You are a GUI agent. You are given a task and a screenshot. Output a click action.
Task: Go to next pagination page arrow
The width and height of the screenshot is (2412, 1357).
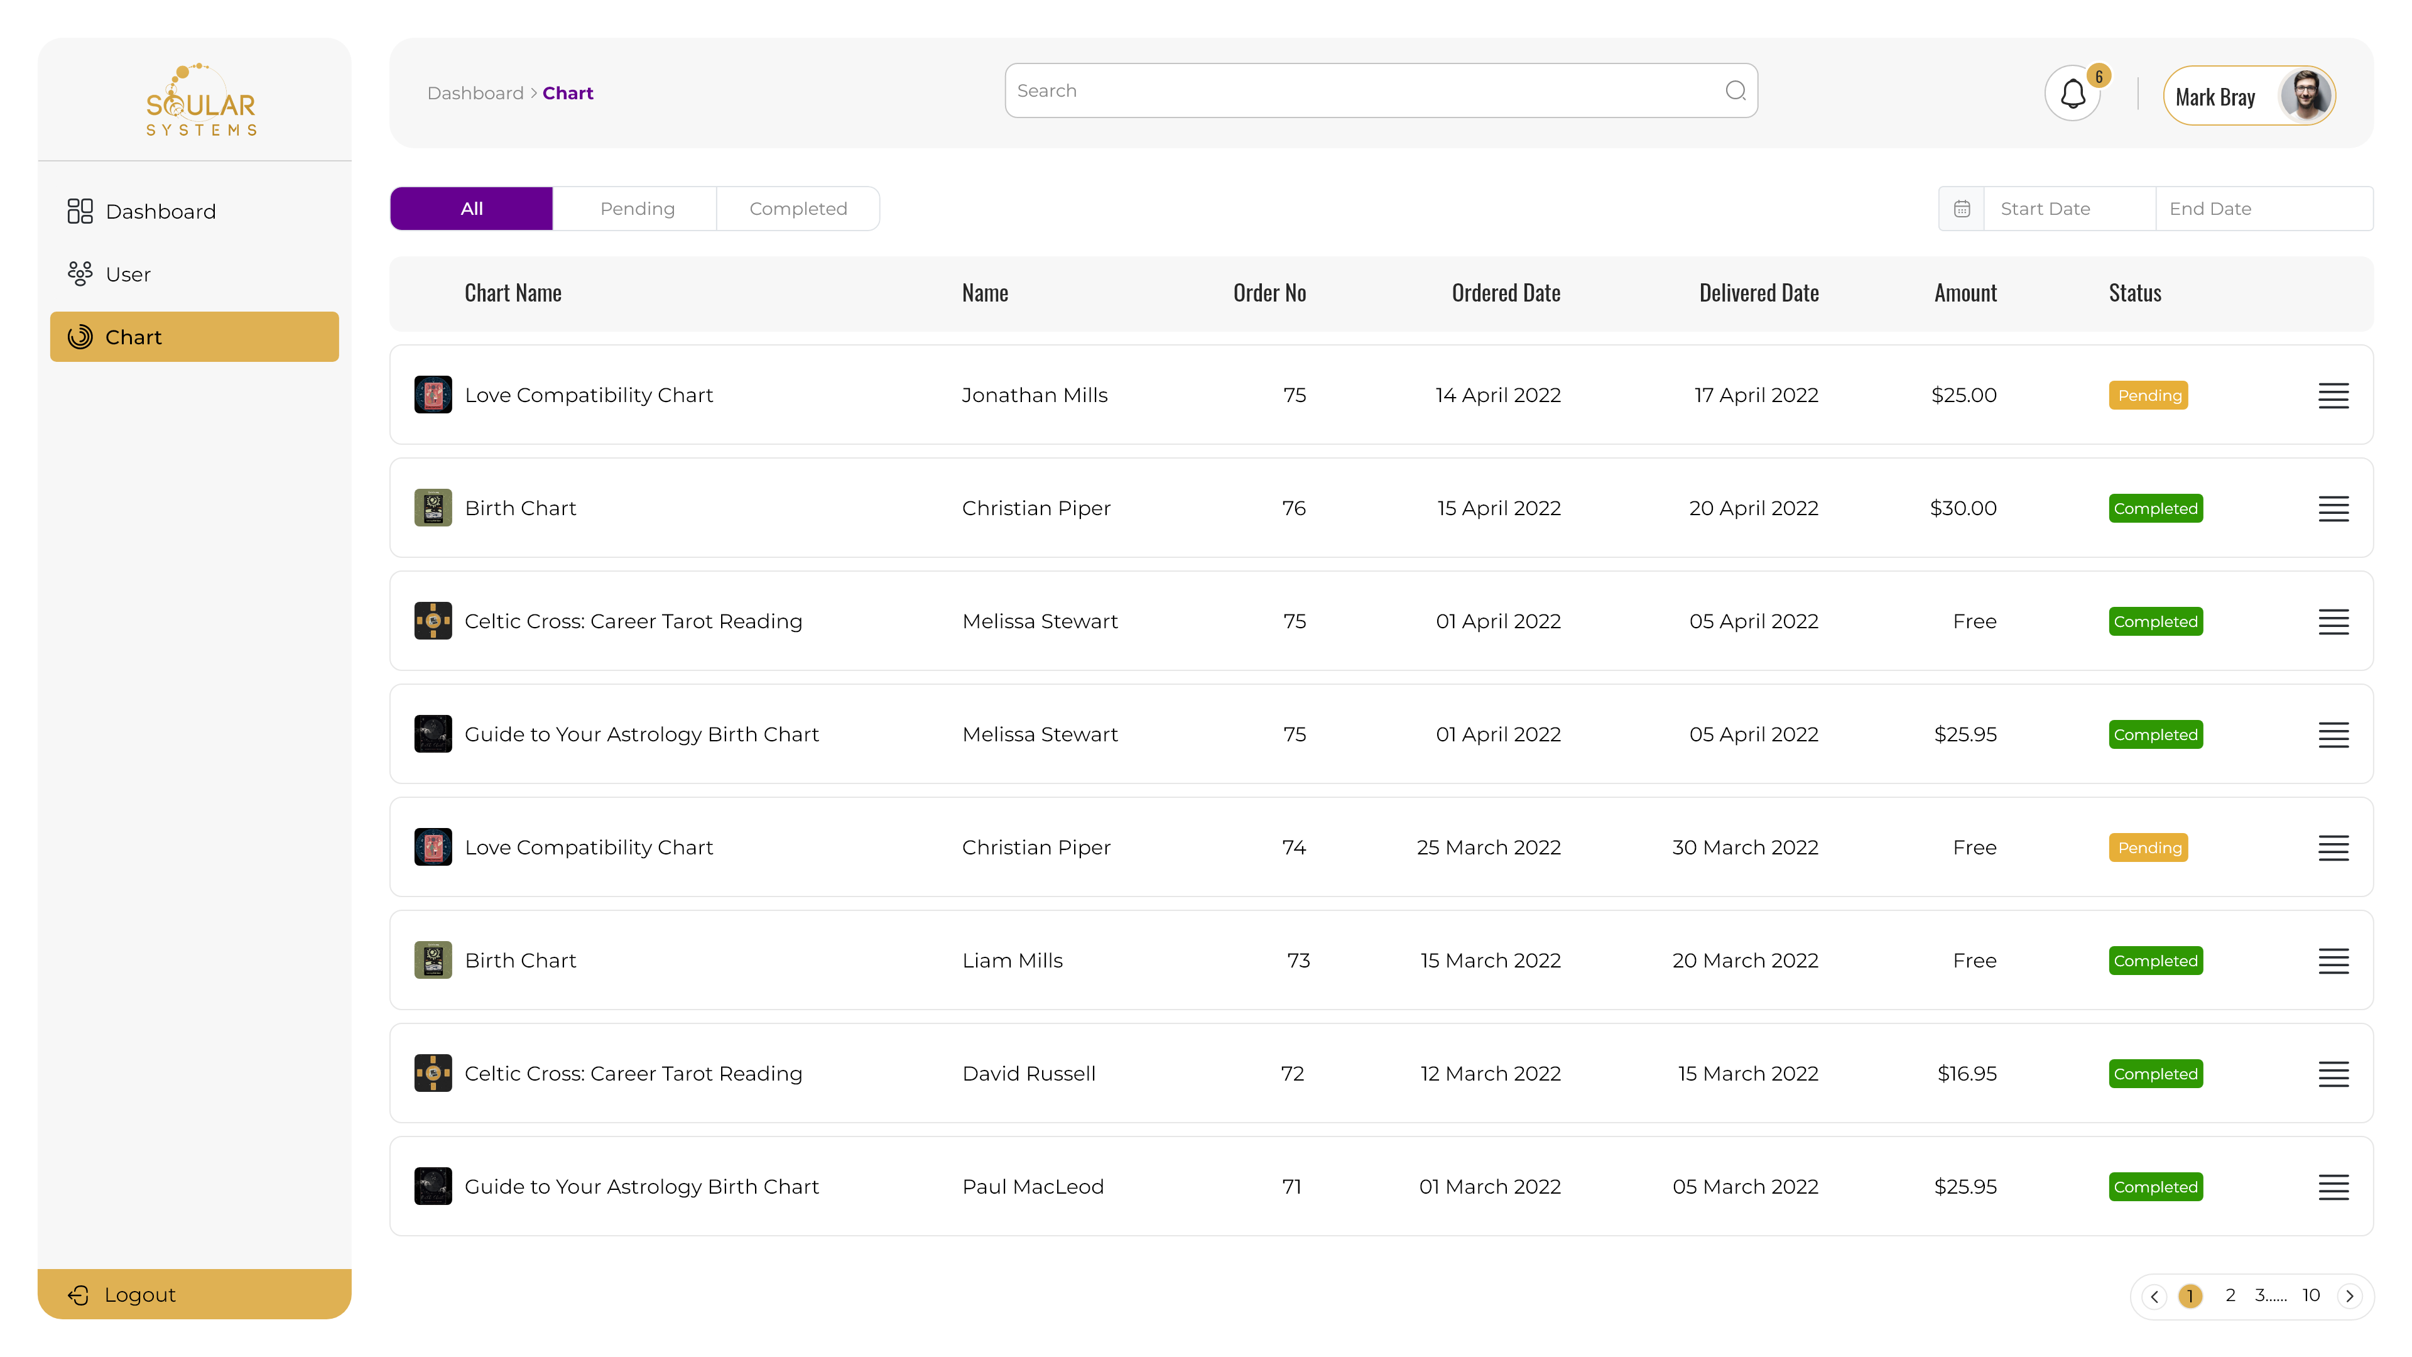[2349, 1296]
